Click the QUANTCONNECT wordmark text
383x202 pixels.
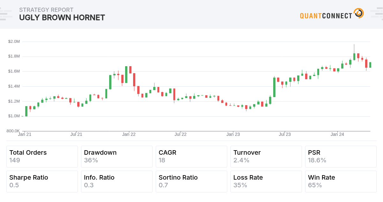[x=326, y=15]
